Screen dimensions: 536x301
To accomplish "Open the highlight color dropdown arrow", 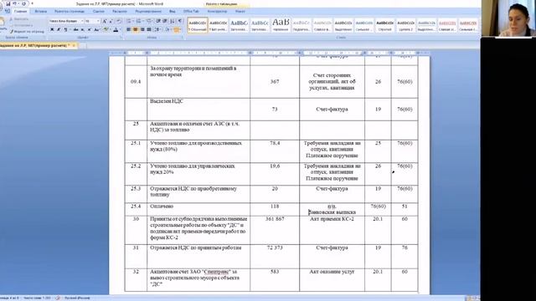I will coord(111,30).
